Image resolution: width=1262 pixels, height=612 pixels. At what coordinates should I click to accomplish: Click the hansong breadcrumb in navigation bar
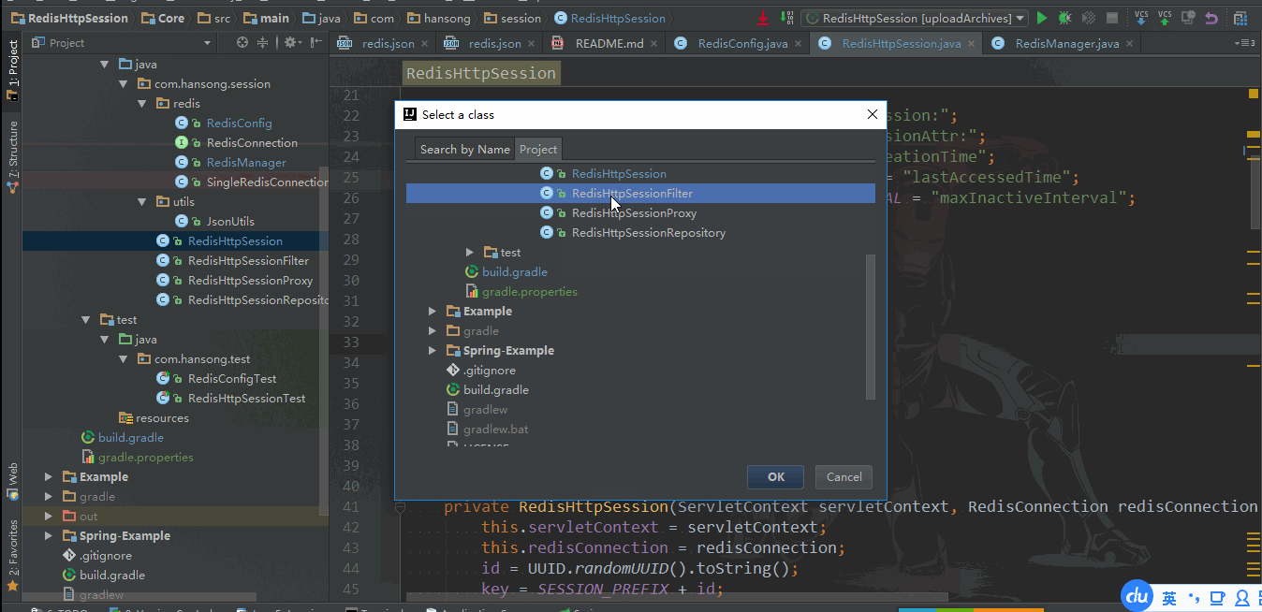[x=437, y=18]
